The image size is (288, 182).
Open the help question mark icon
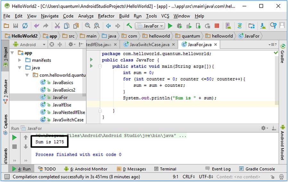tap(273, 26)
